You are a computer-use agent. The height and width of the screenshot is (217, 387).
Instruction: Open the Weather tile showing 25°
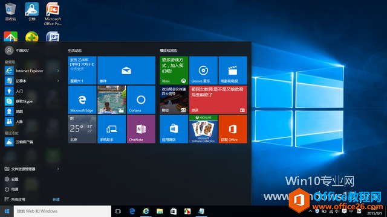tap(82, 129)
